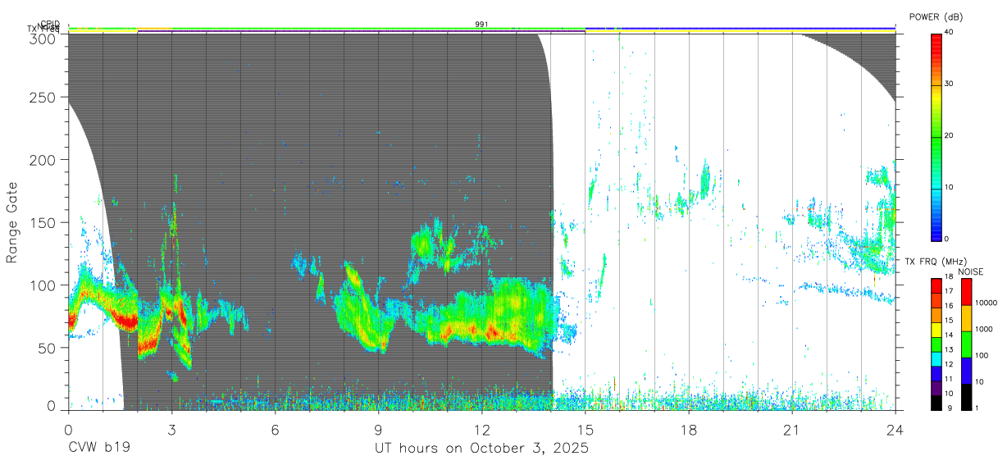
Task: Click the 24 tick on the UT hours axis
Action: click(x=895, y=429)
